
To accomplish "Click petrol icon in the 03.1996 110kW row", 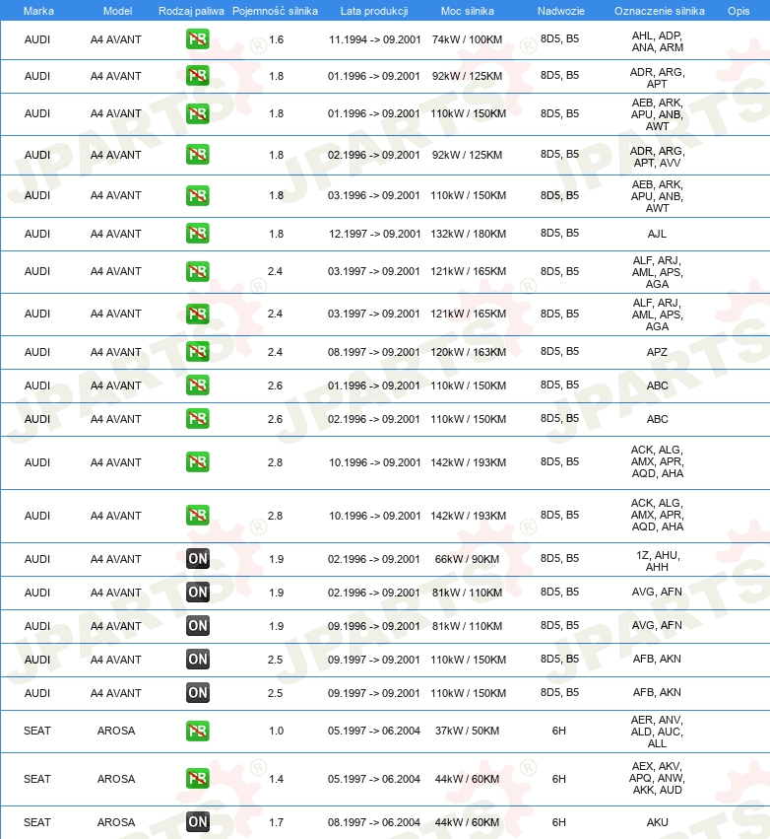I will 197,195.
